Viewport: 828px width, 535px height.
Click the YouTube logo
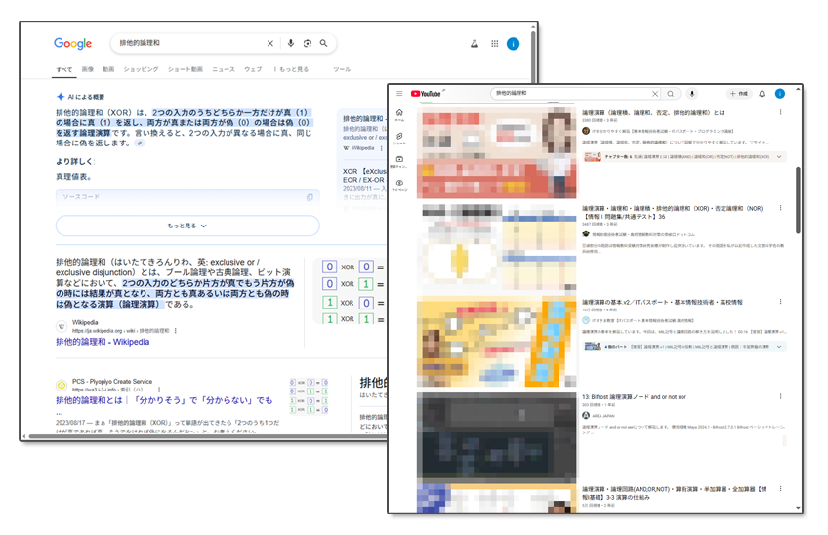point(426,94)
